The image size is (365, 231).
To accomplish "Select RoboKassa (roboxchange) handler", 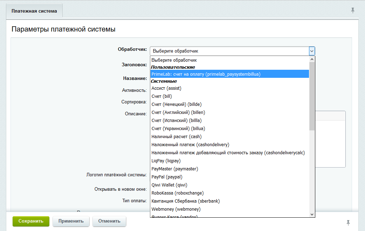I will [177, 193].
